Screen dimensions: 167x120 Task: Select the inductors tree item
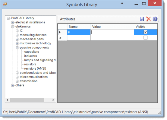coord(30,56)
